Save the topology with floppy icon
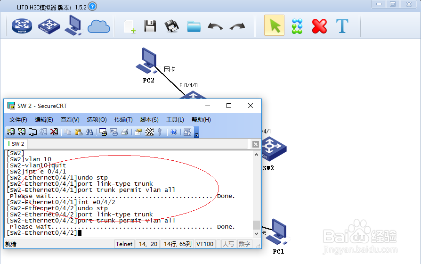The image size is (421, 264). [x=150, y=26]
